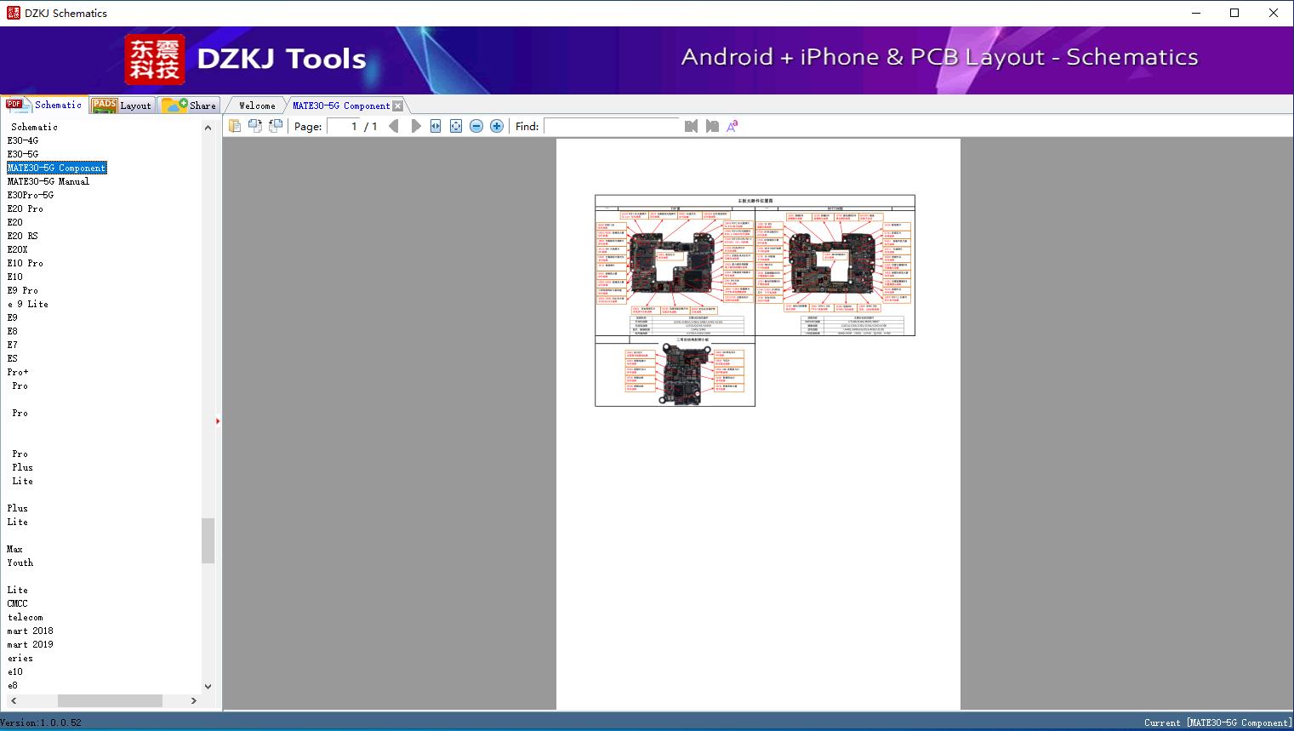Click the Version:1.0.0.52 status text
Viewport: 1294px width, 731px height.
point(41,722)
